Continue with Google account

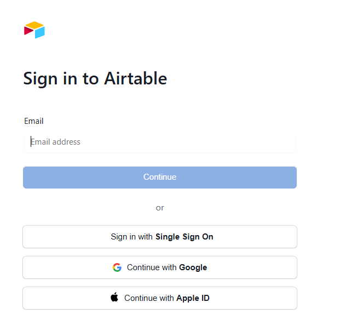pos(160,267)
